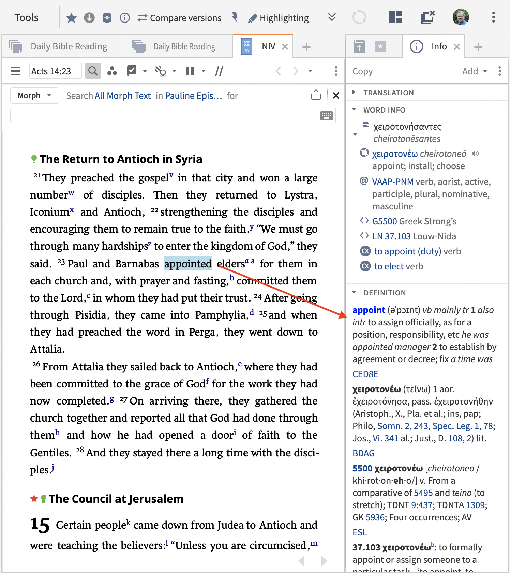Click the sync refresh icon in top bar
Screen dimensions: 510x573
pos(359,17)
